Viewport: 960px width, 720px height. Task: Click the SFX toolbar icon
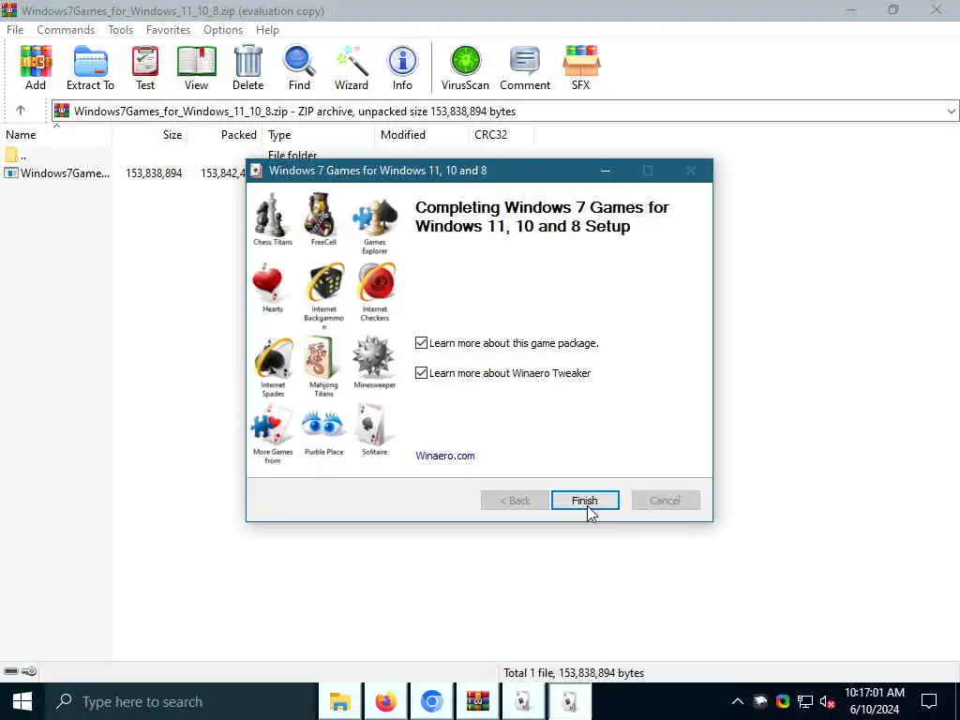pos(581,67)
